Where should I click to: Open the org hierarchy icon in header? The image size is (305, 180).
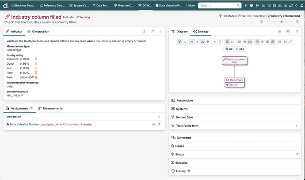(280, 5)
